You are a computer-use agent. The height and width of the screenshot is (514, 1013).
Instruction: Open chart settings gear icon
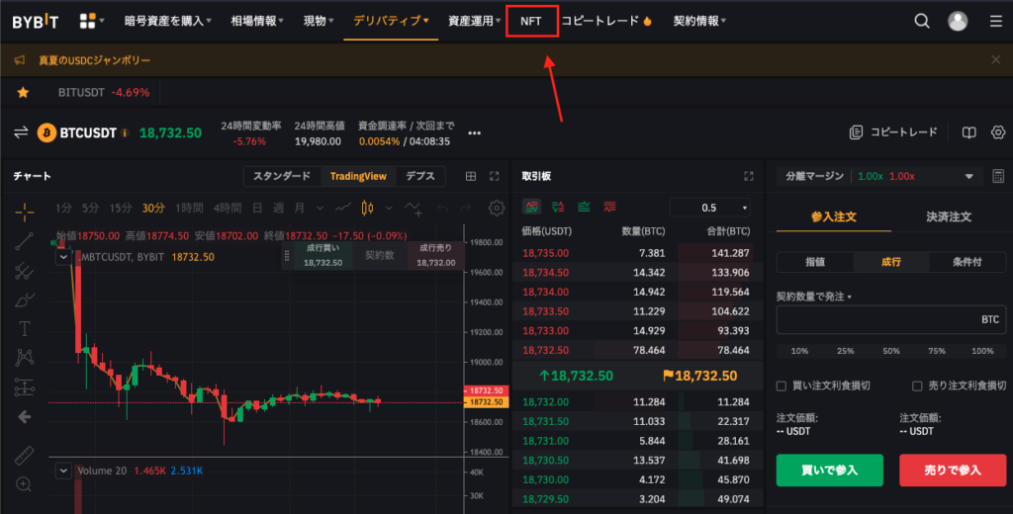tap(497, 208)
